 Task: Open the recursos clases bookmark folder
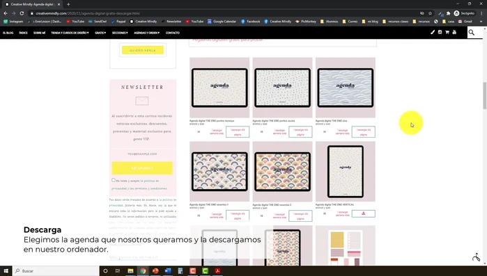pyautogui.click(x=395, y=22)
